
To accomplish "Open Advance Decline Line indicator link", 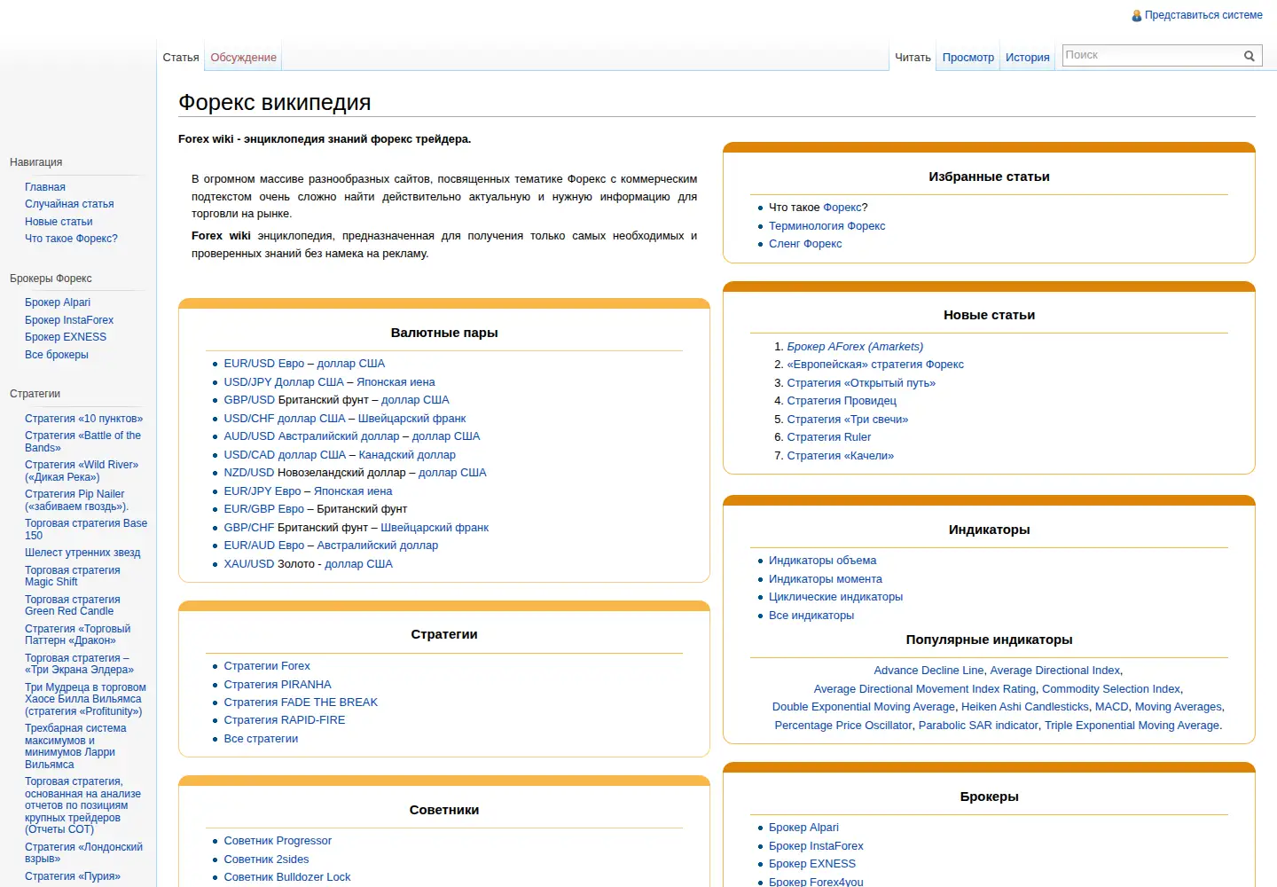I will [x=928, y=671].
